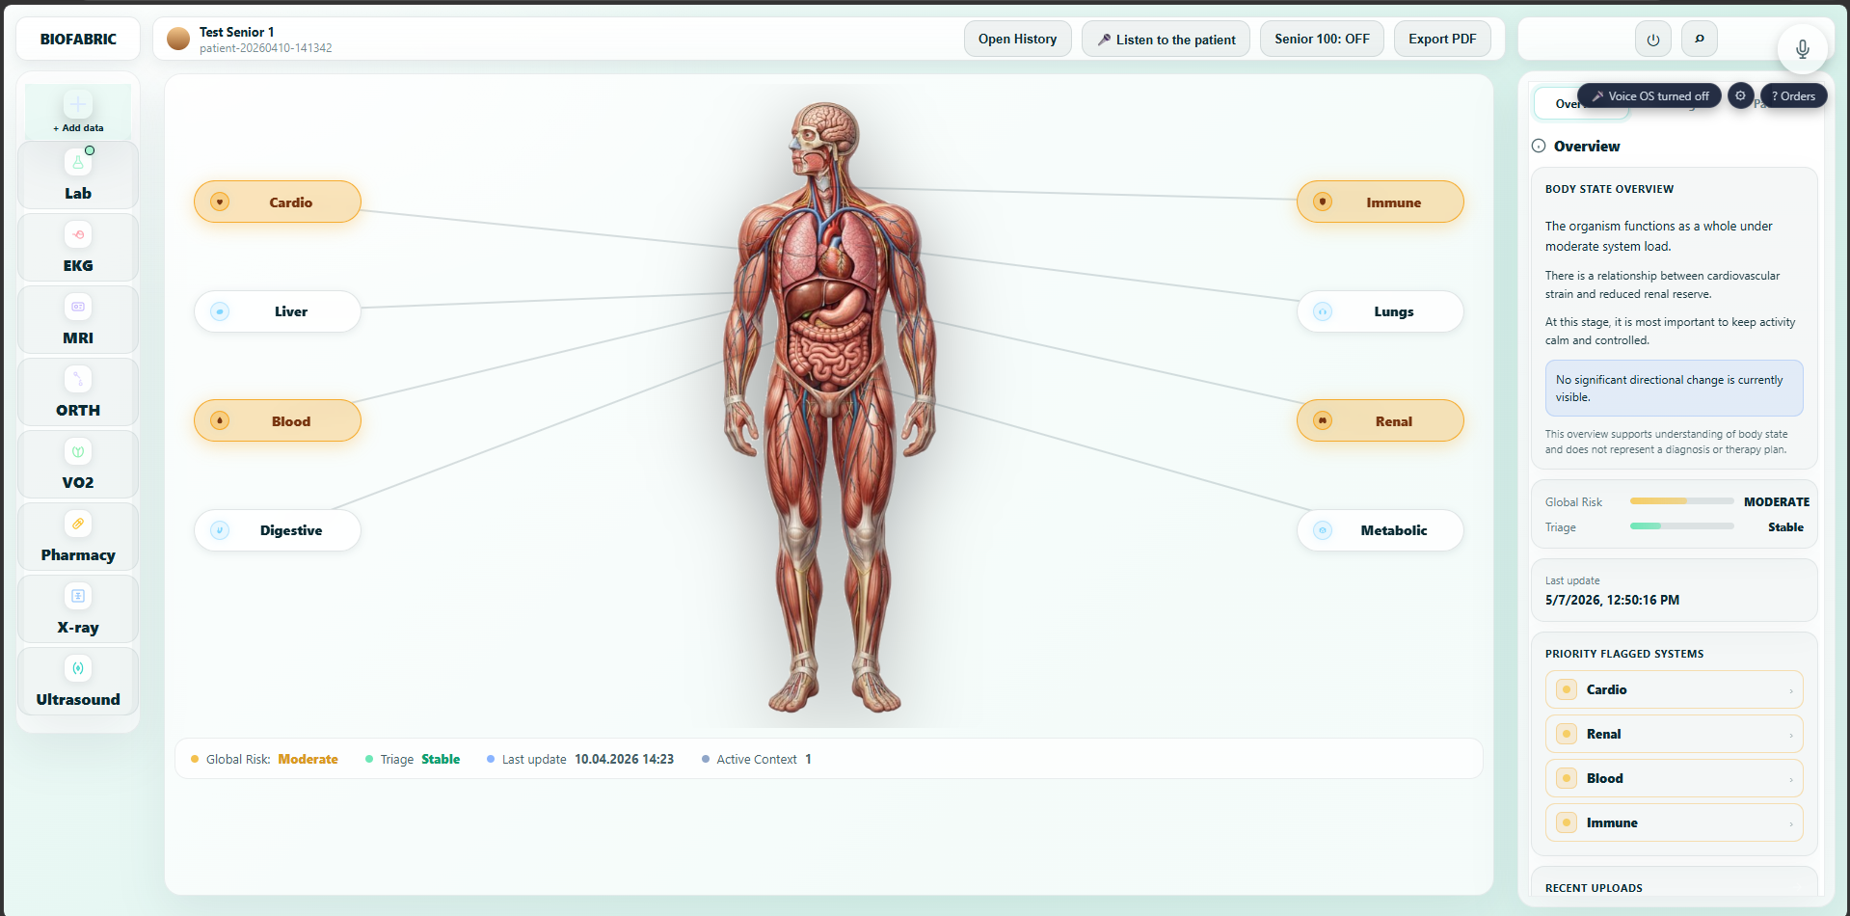This screenshot has width=1850, height=916.
Task: Click the kidney icon in Renal node
Action: click(1323, 420)
